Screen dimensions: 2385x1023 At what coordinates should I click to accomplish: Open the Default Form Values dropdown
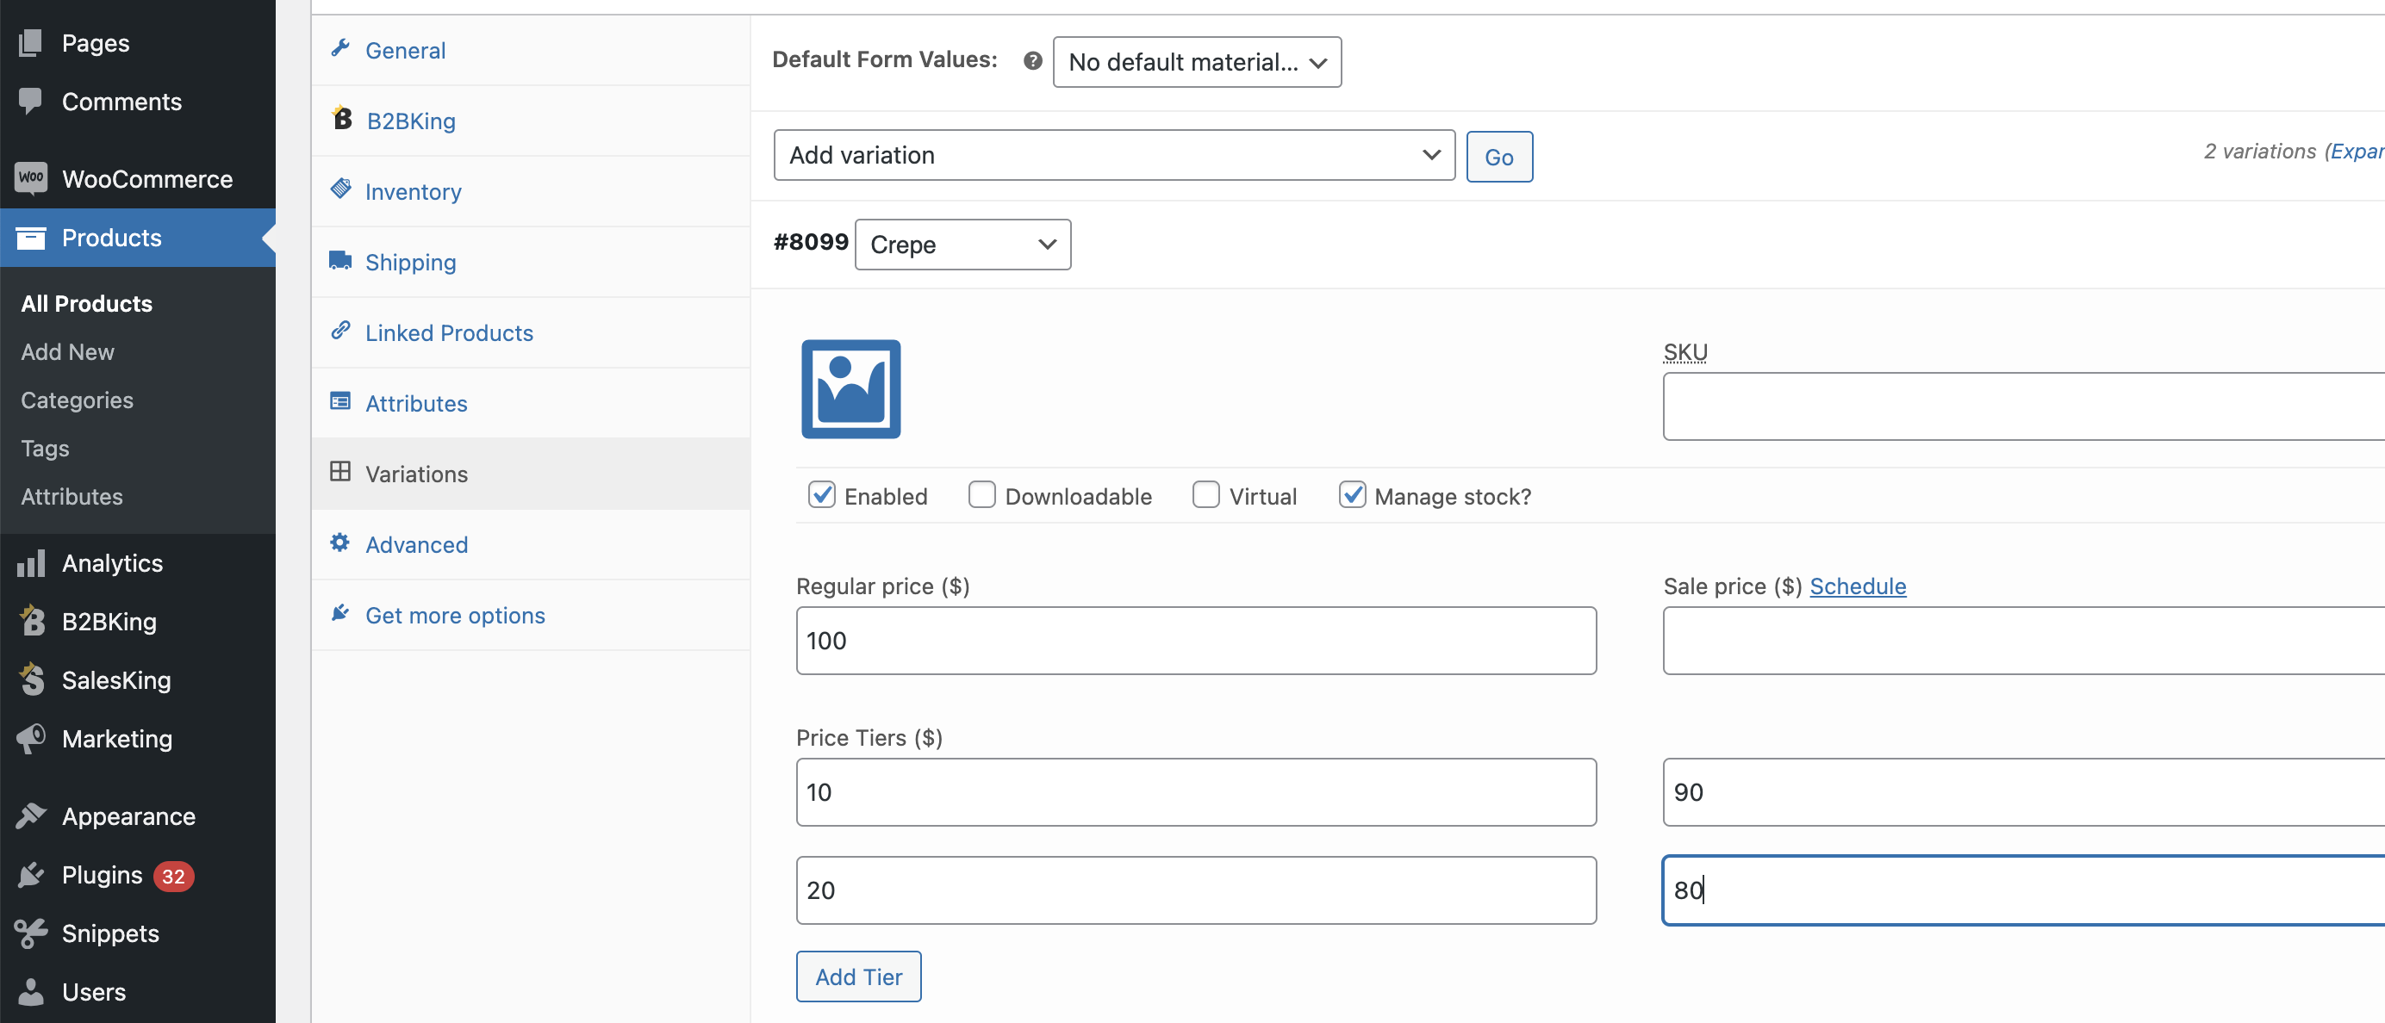[x=1196, y=62]
